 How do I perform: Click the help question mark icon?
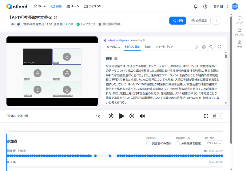[205, 6]
